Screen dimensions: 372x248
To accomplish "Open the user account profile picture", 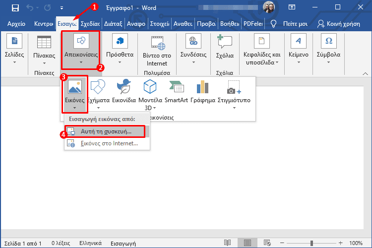I will (269, 7).
